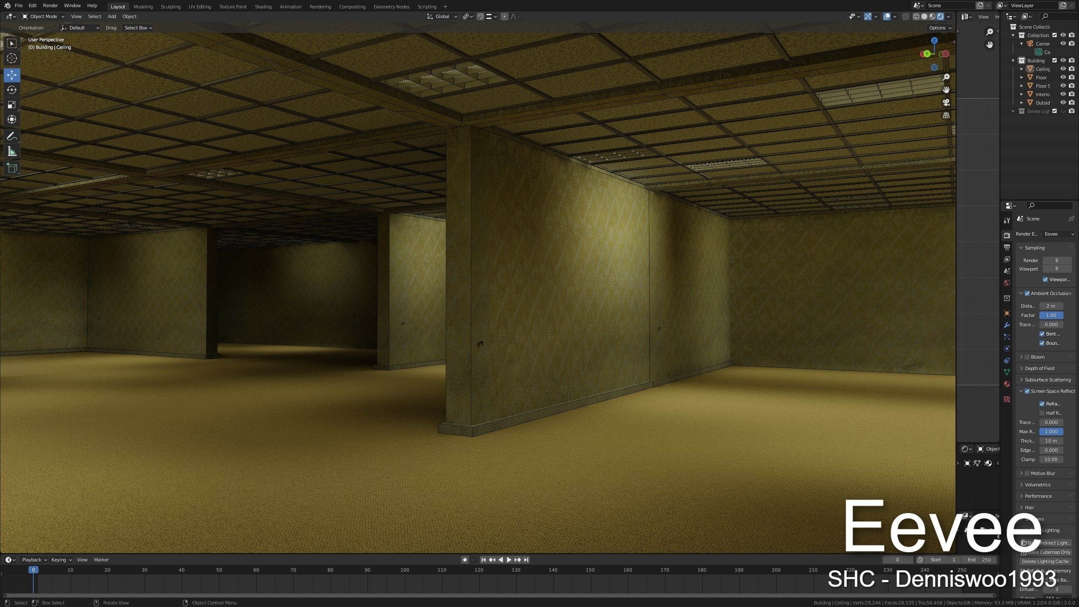Hide the Floor object with eye icon

pyautogui.click(x=1063, y=78)
